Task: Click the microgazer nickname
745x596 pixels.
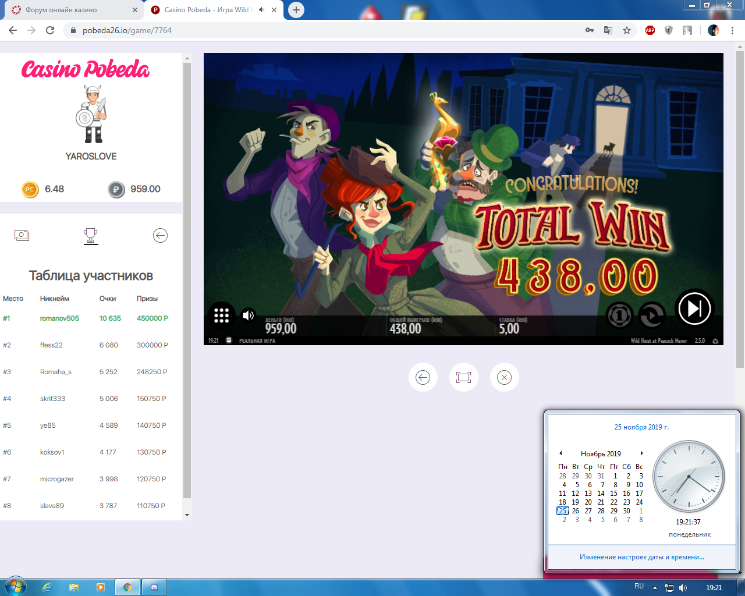Action: tap(57, 479)
